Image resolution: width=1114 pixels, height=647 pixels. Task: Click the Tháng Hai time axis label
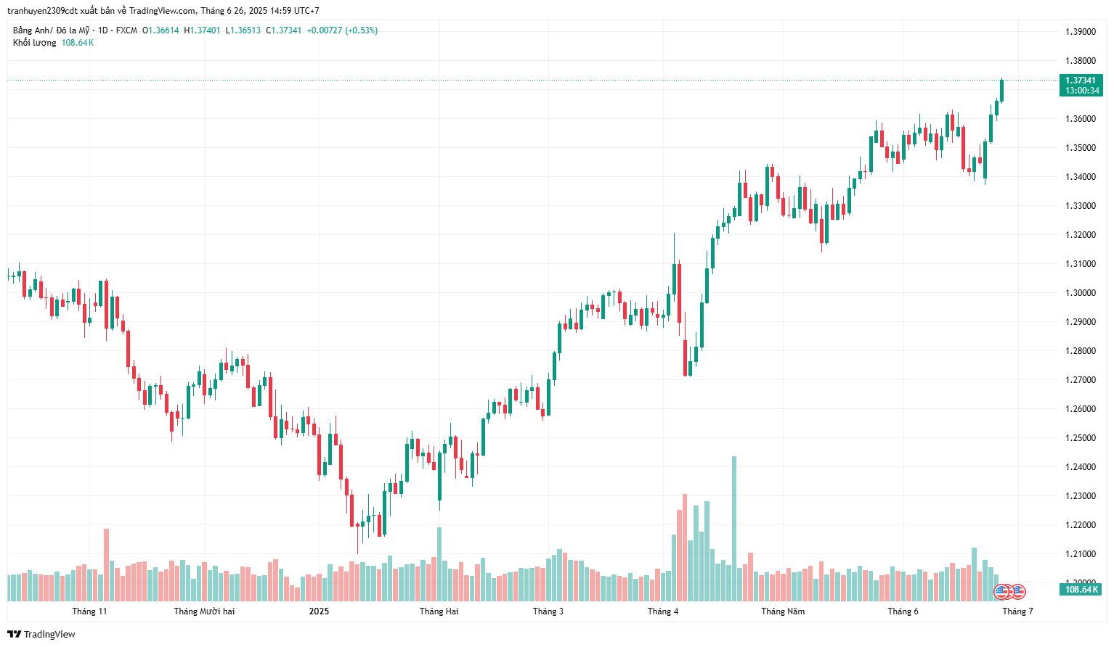pos(439,611)
